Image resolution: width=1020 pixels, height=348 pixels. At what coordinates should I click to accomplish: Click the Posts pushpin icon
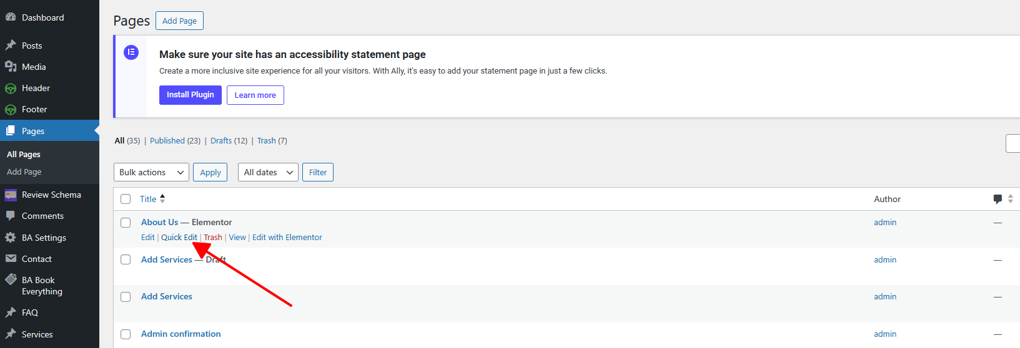(x=11, y=46)
